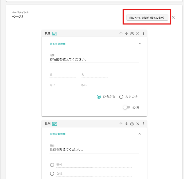Screen dimensions: 184x179
Task: Open more options menu on 性別 card
Action: point(143,124)
